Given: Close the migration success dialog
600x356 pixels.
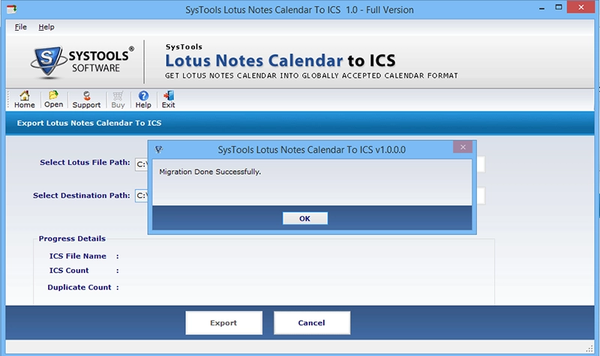Looking at the screenshot, I should point(463,147).
